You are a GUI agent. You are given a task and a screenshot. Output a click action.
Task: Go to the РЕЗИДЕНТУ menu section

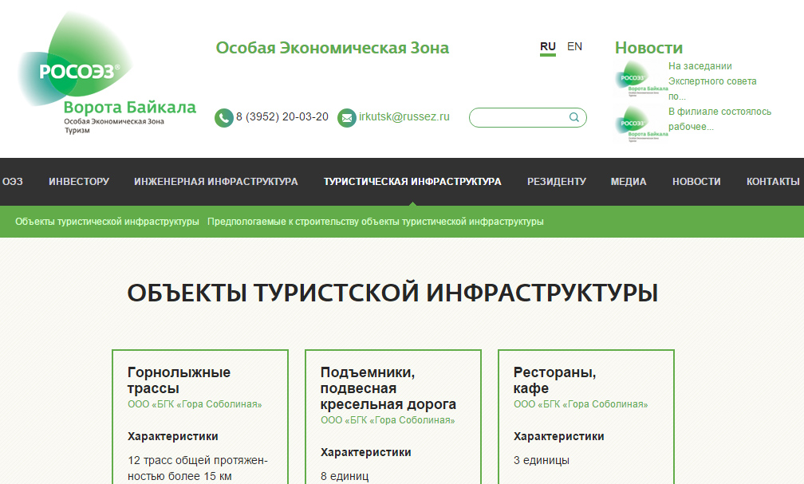tap(556, 182)
